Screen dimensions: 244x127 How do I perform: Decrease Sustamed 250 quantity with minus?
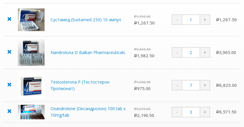coord(177,20)
